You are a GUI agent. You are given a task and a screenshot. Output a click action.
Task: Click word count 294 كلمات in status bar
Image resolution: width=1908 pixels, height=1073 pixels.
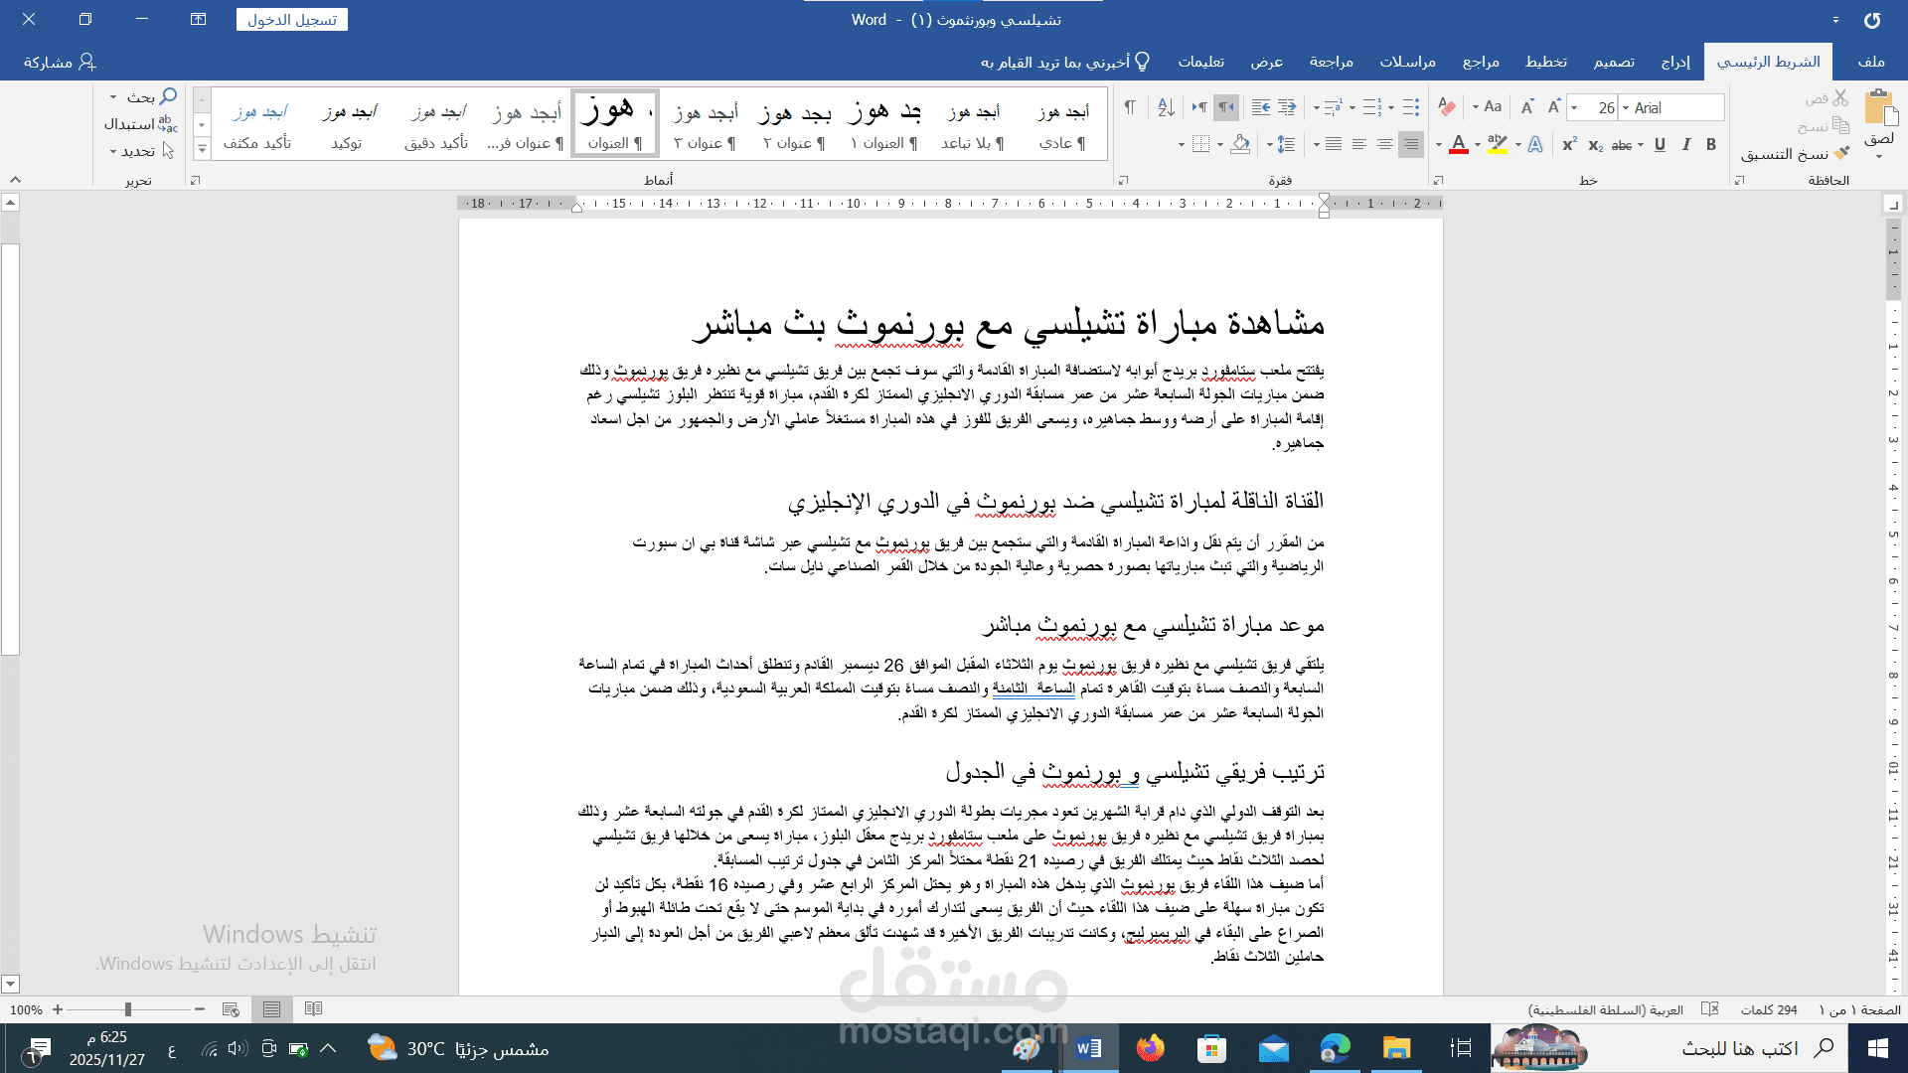pyautogui.click(x=1769, y=1009)
